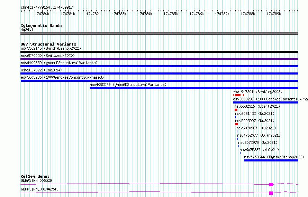Image resolution: width=308 pixels, height=197 pixels.
Task: Click the GLRA3 NM_006529 exon box
Action: [271, 185]
